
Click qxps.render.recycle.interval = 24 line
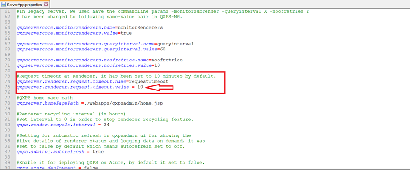63,125
